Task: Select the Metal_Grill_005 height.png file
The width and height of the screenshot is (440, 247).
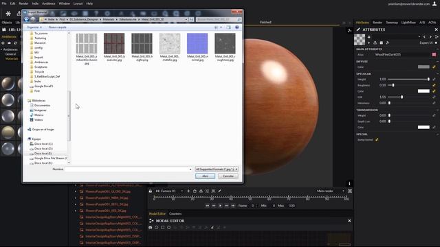Action: (142, 47)
